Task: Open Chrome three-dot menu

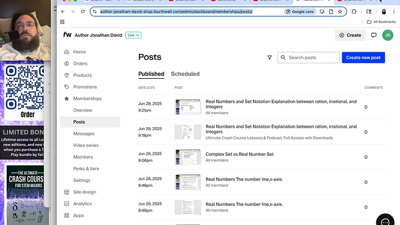Action: tap(394, 11)
